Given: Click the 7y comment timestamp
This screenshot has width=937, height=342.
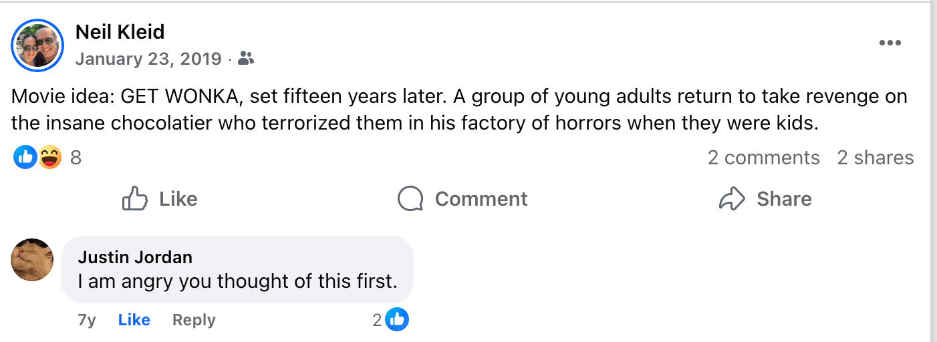Looking at the screenshot, I should (x=87, y=320).
